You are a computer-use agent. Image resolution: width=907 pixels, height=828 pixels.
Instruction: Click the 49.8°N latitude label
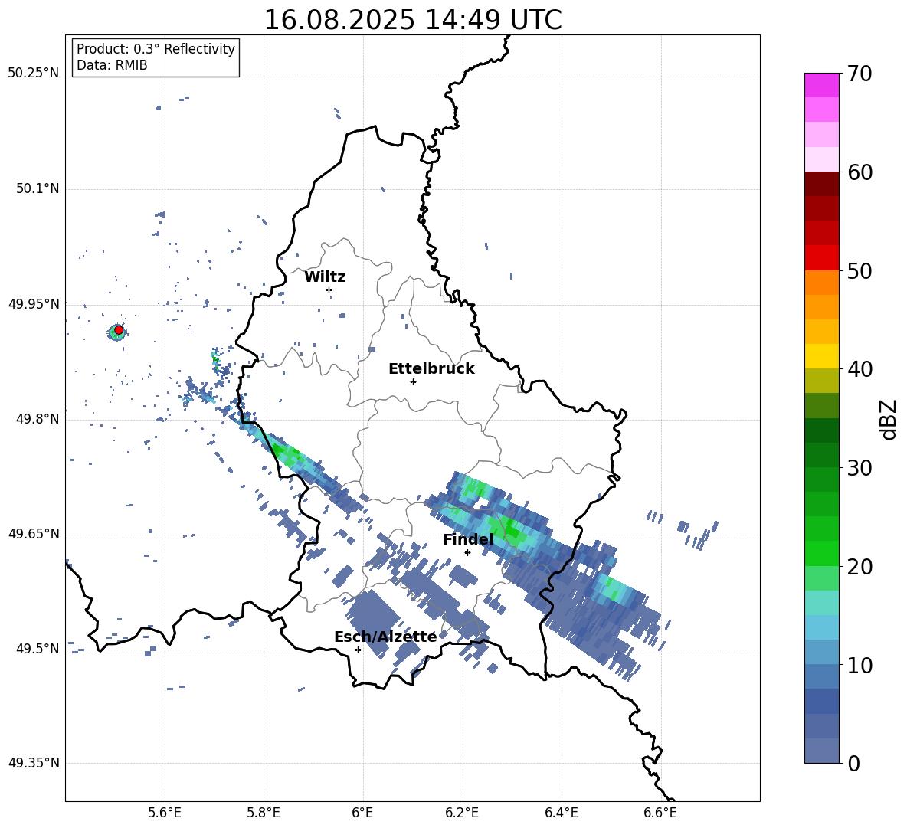click(38, 419)
